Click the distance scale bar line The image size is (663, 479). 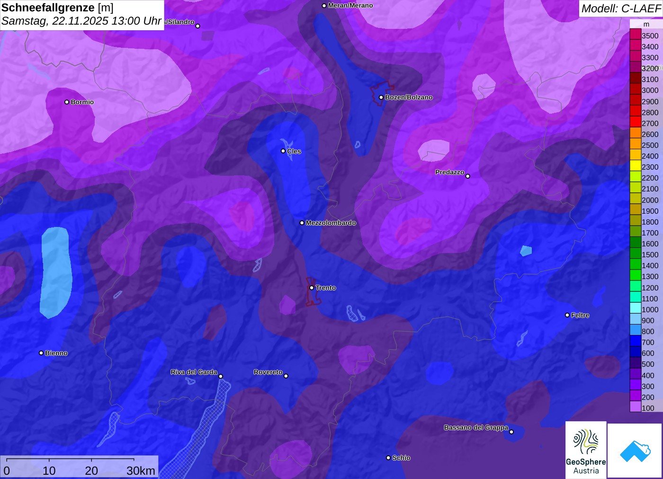coord(71,459)
